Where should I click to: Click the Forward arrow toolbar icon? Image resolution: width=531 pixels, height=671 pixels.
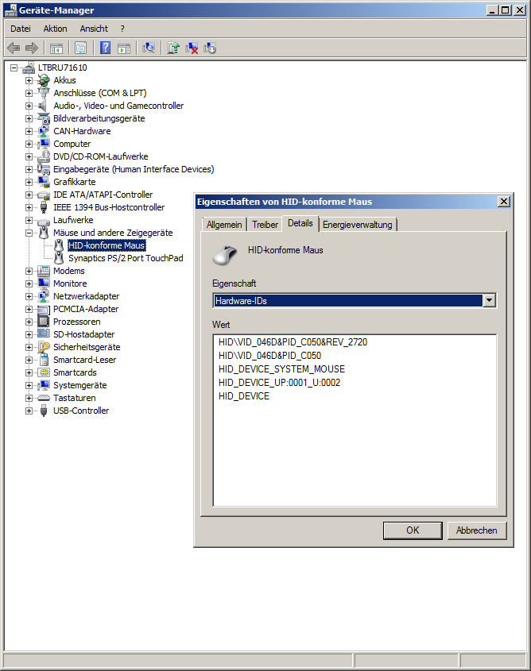point(32,48)
